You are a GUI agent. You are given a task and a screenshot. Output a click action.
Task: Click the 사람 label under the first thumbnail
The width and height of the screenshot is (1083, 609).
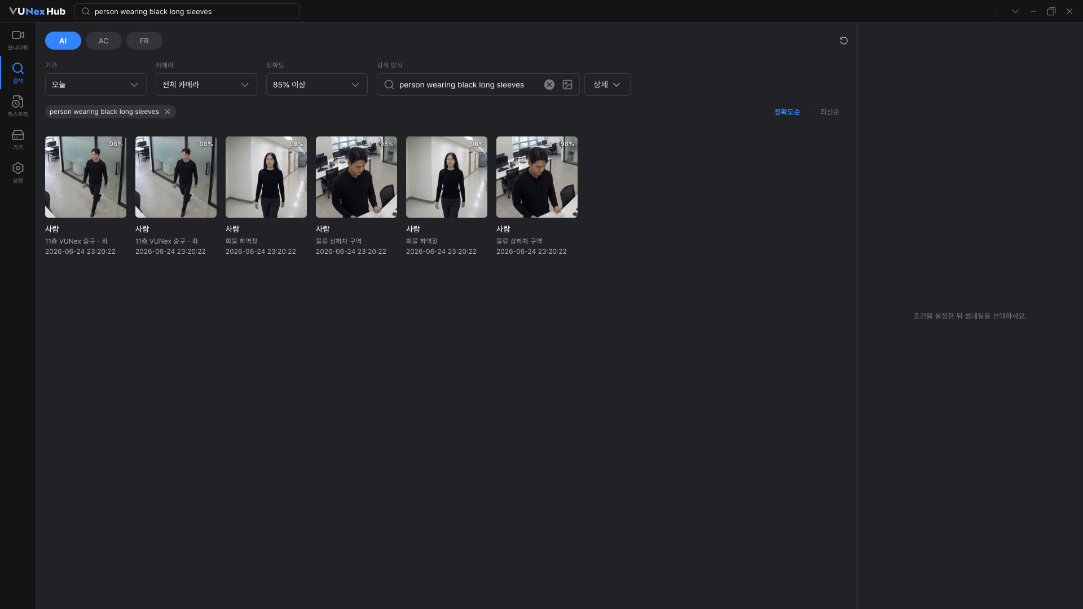point(52,229)
